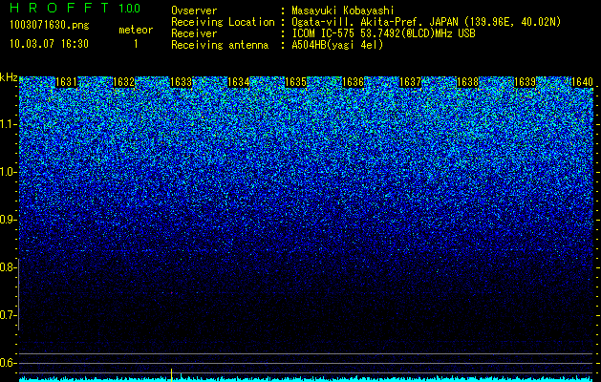The height and width of the screenshot is (382, 601).
Task: Click the 1636 time marker
Action: point(353,82)
